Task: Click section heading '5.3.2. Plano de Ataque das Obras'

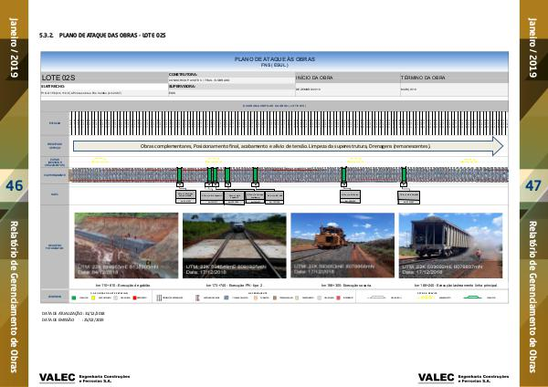Action: 102,36
